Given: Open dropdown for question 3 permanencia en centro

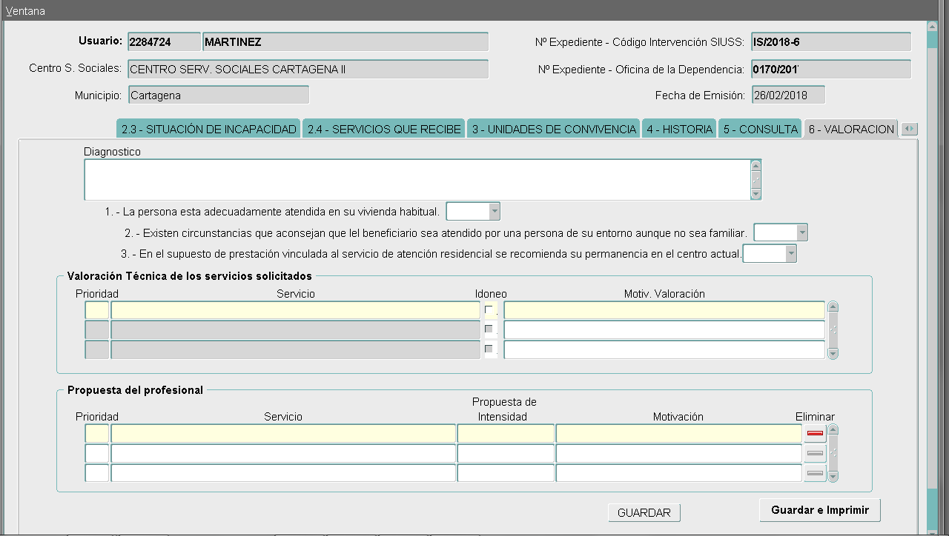Looking at the screenshot, I should (x=791, y=254).
